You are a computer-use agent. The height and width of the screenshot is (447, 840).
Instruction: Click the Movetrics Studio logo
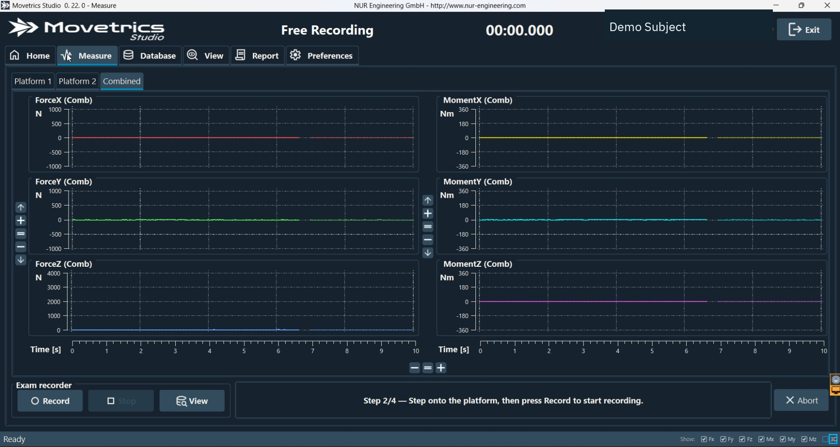[x=87, y=29]
